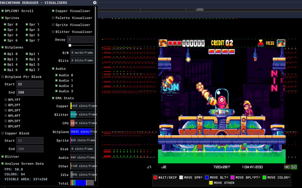Toggle Spr 5 checkbox
This screenshot has width=302, height=188.
(x=27, y=35)
